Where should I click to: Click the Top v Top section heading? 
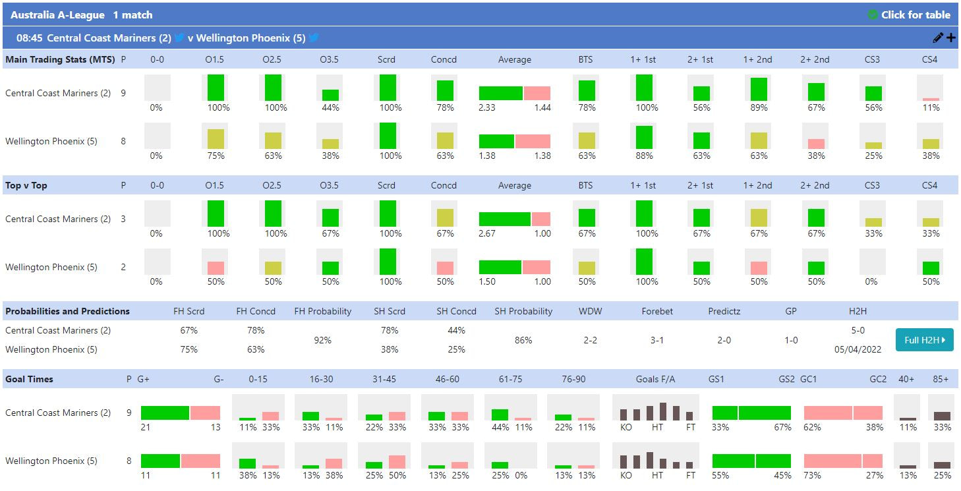coord(26,185)
